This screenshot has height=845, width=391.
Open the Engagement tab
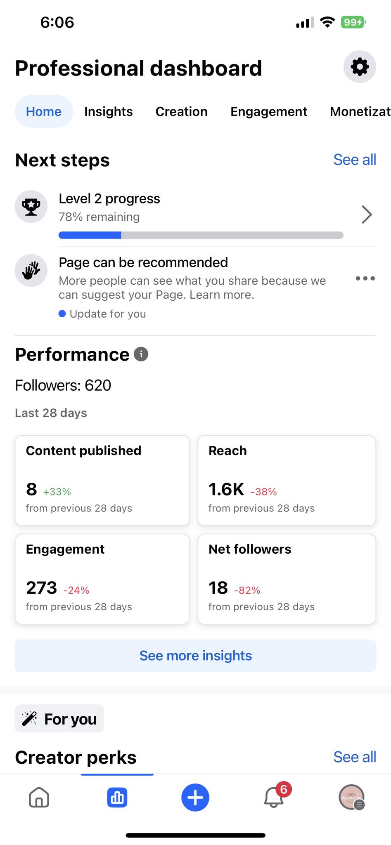coord(269,111)
